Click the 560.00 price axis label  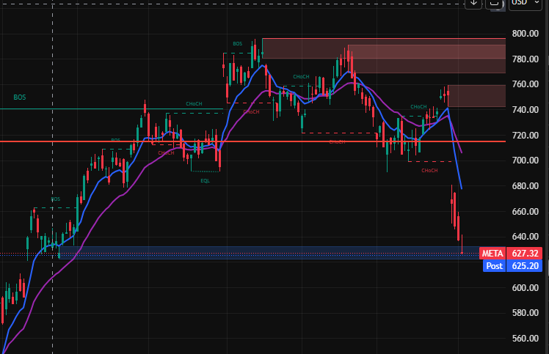(x=526, y=339)
